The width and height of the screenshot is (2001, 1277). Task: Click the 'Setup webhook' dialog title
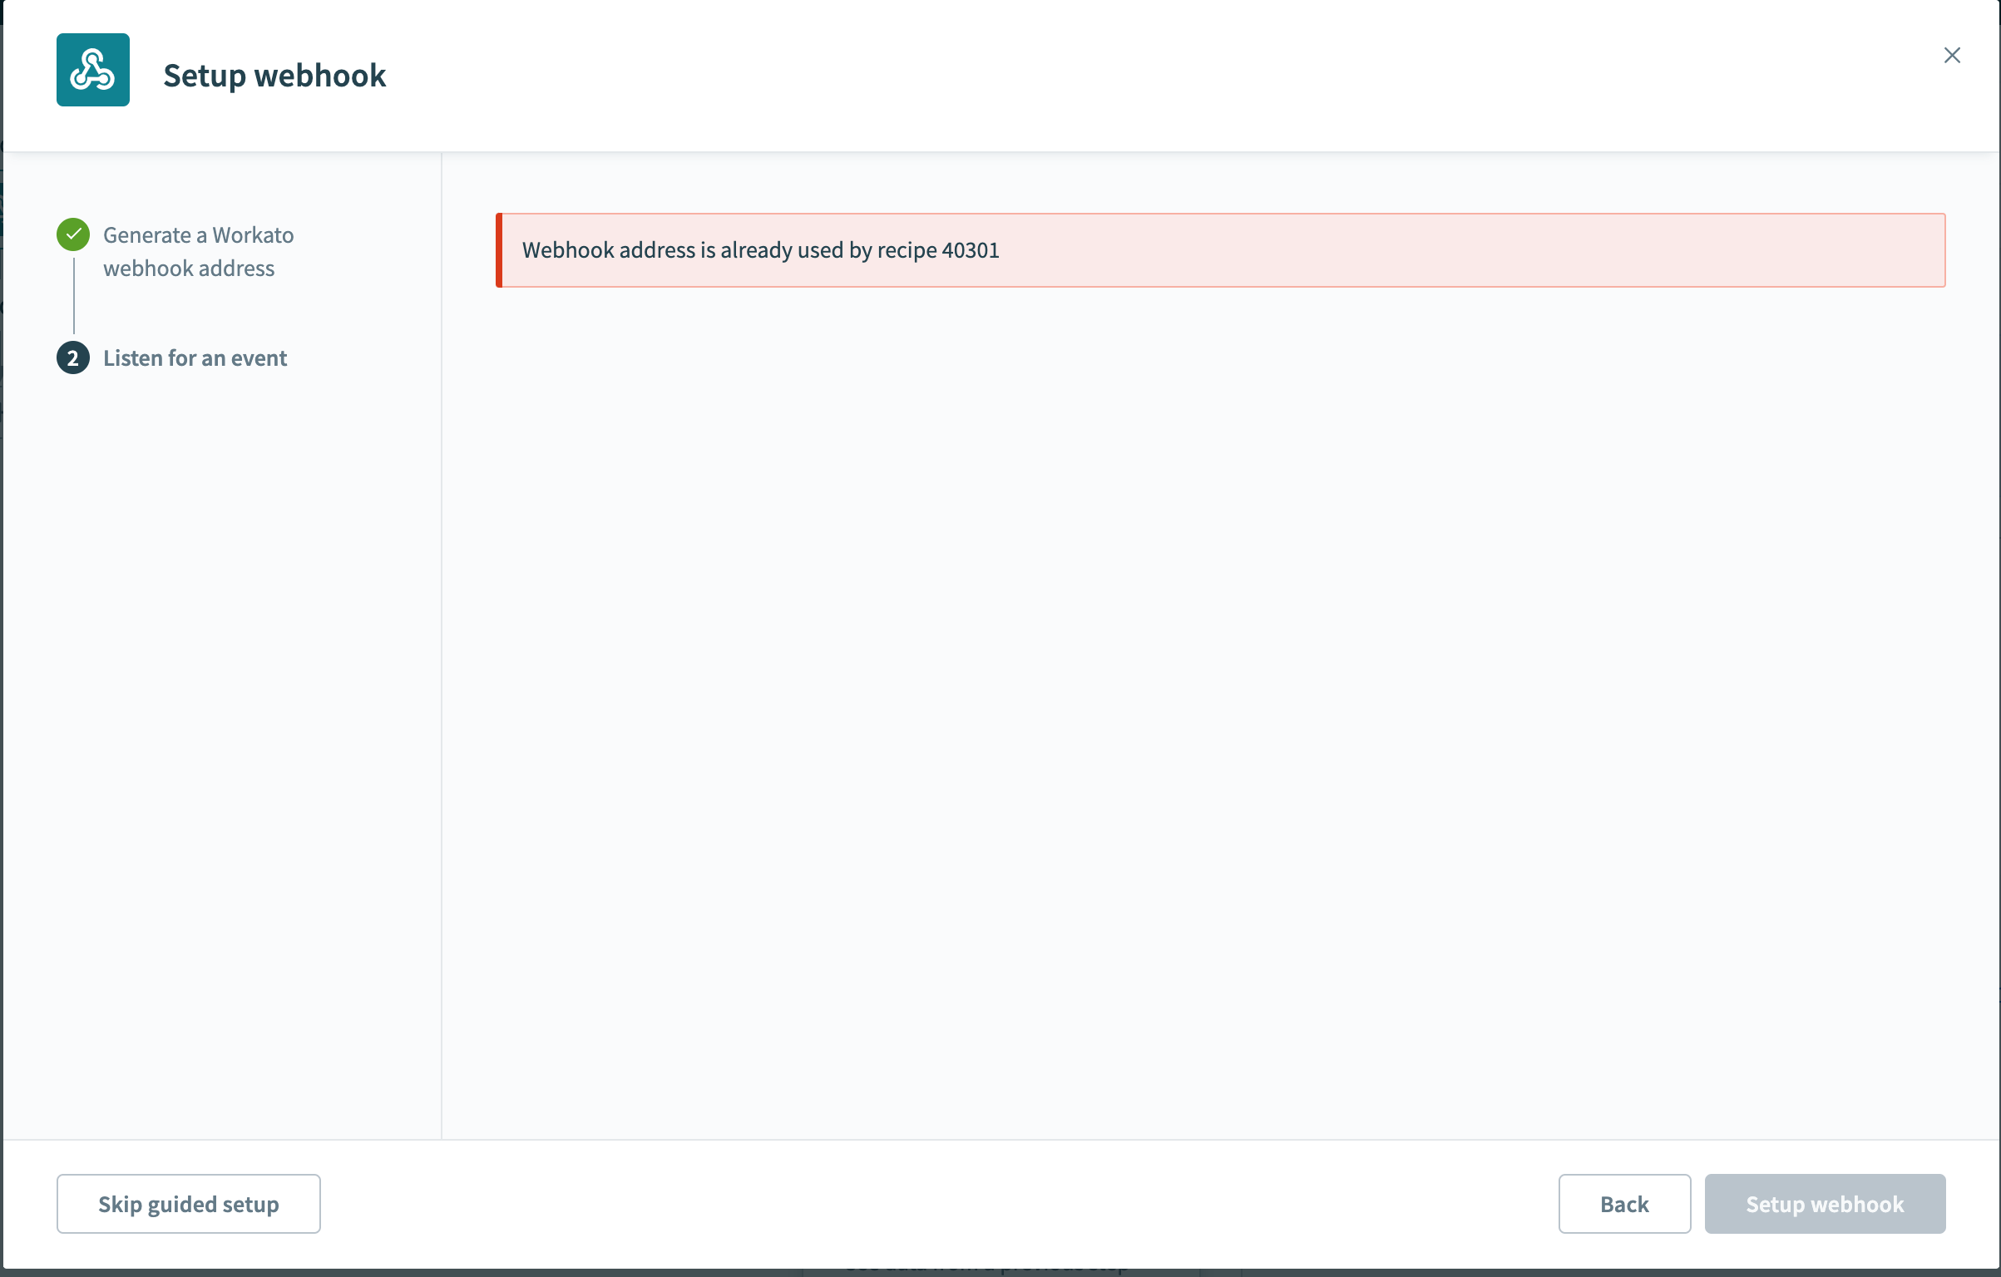(x=274, y=75)
